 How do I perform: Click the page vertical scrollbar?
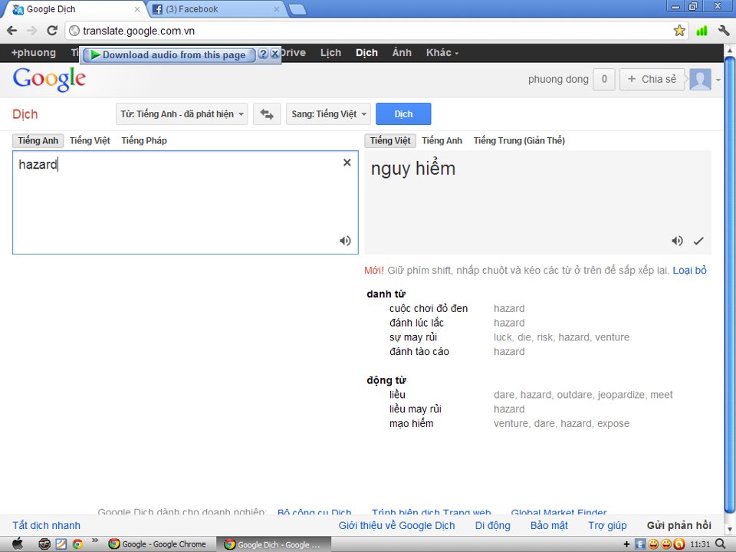tap(729, 284)
